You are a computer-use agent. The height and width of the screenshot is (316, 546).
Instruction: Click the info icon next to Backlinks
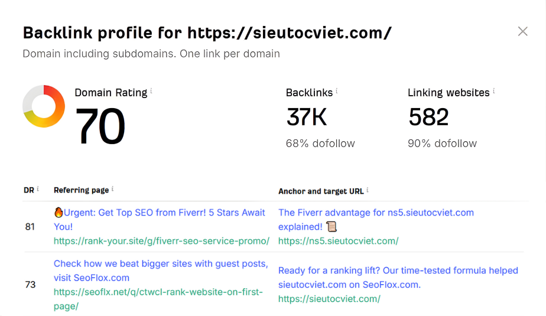click(337, 92)
